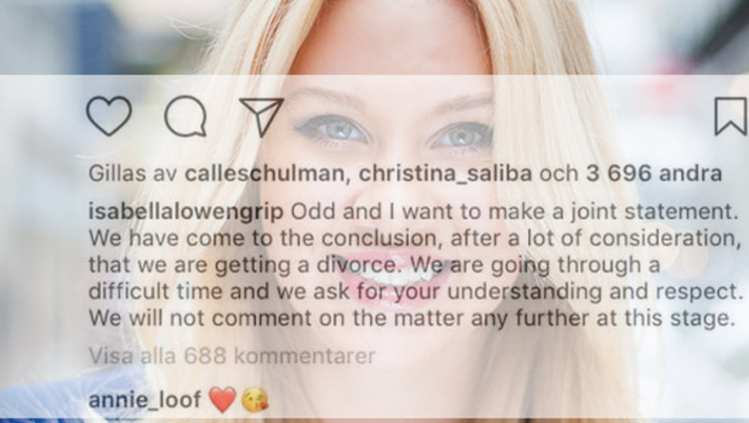Select Visa alla 688 kommentarer
Image resolution: width=749 pixels, height=423 pixels.
coord(232,356)
